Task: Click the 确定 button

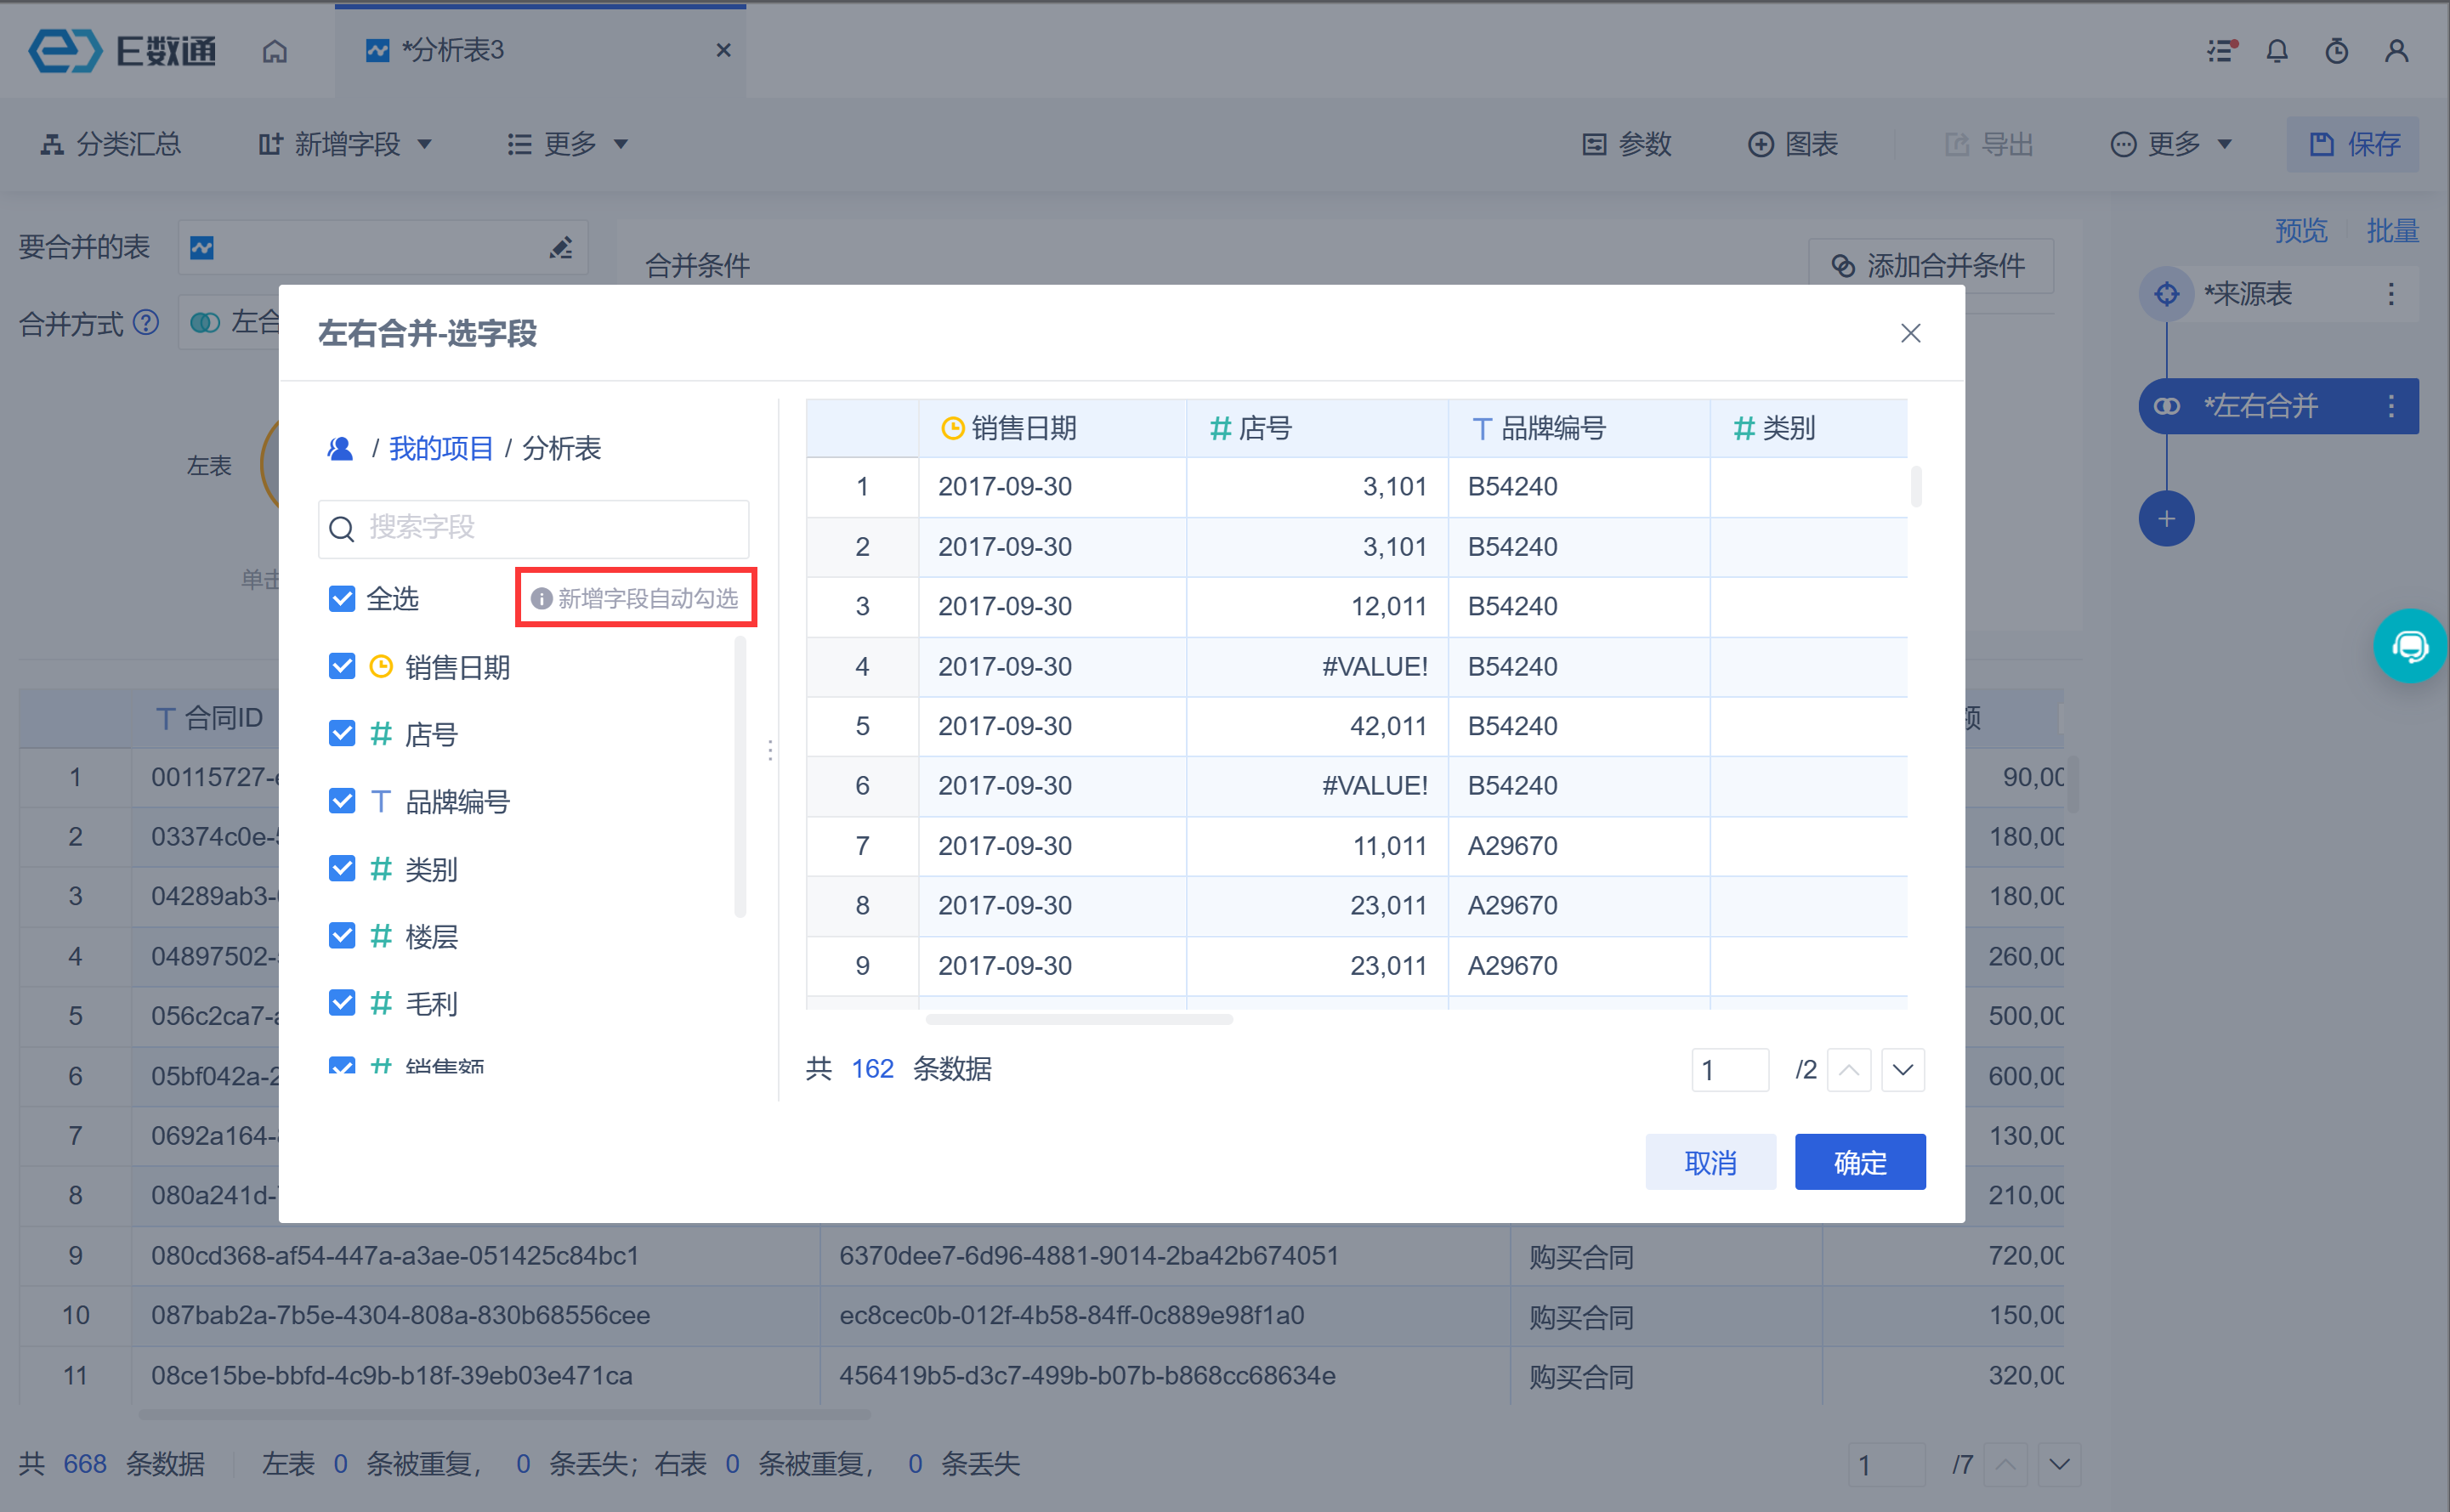Action: tap(1859, 1162)
